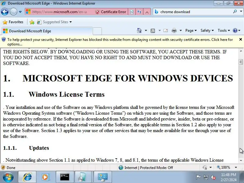
Task: Expand the Feeds dropdown arrow
Action: 160,30
